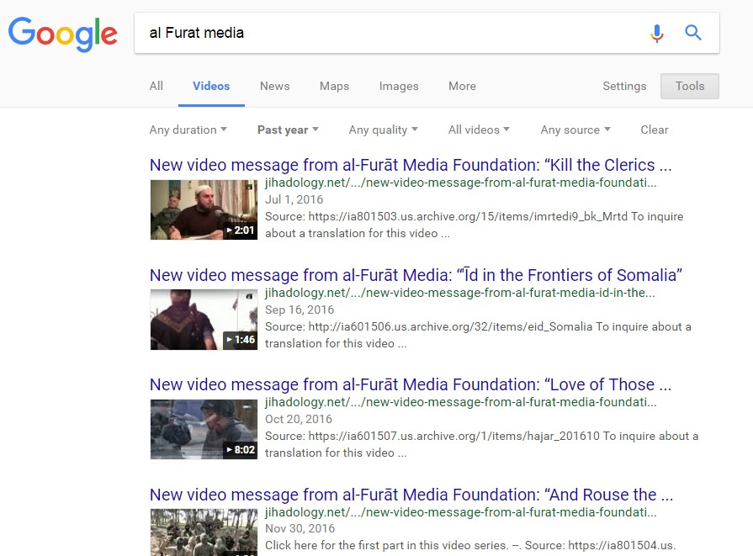Image resolution: width=753 pixels, height=556 pixels.
Task: Open search Settings
Action: pos(624,86)
